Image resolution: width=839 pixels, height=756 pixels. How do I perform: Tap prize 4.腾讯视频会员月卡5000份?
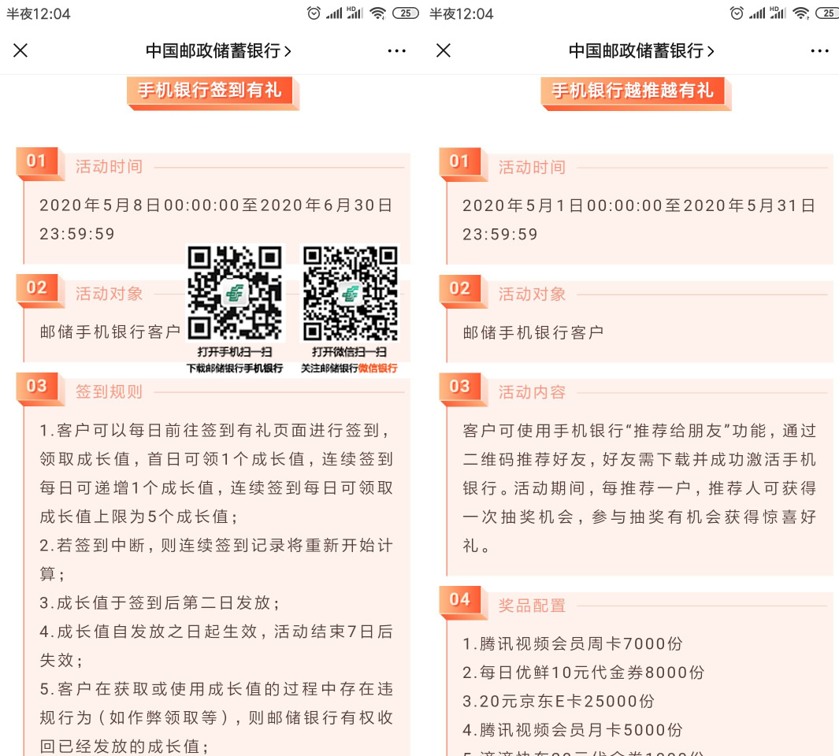(x=573, y=730)
